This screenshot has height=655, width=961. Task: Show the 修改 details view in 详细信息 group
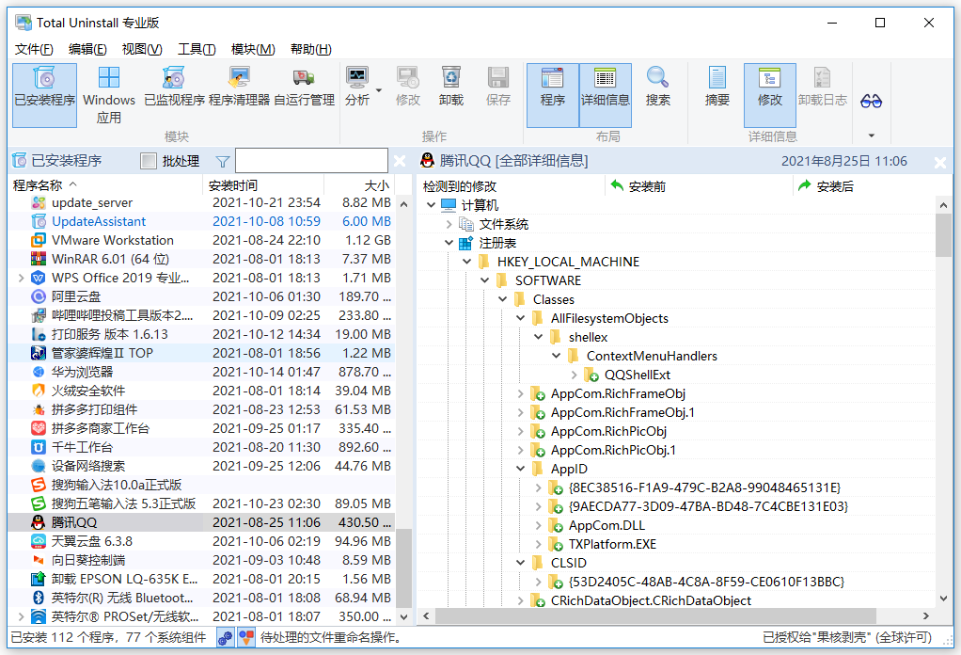point(770,95)
